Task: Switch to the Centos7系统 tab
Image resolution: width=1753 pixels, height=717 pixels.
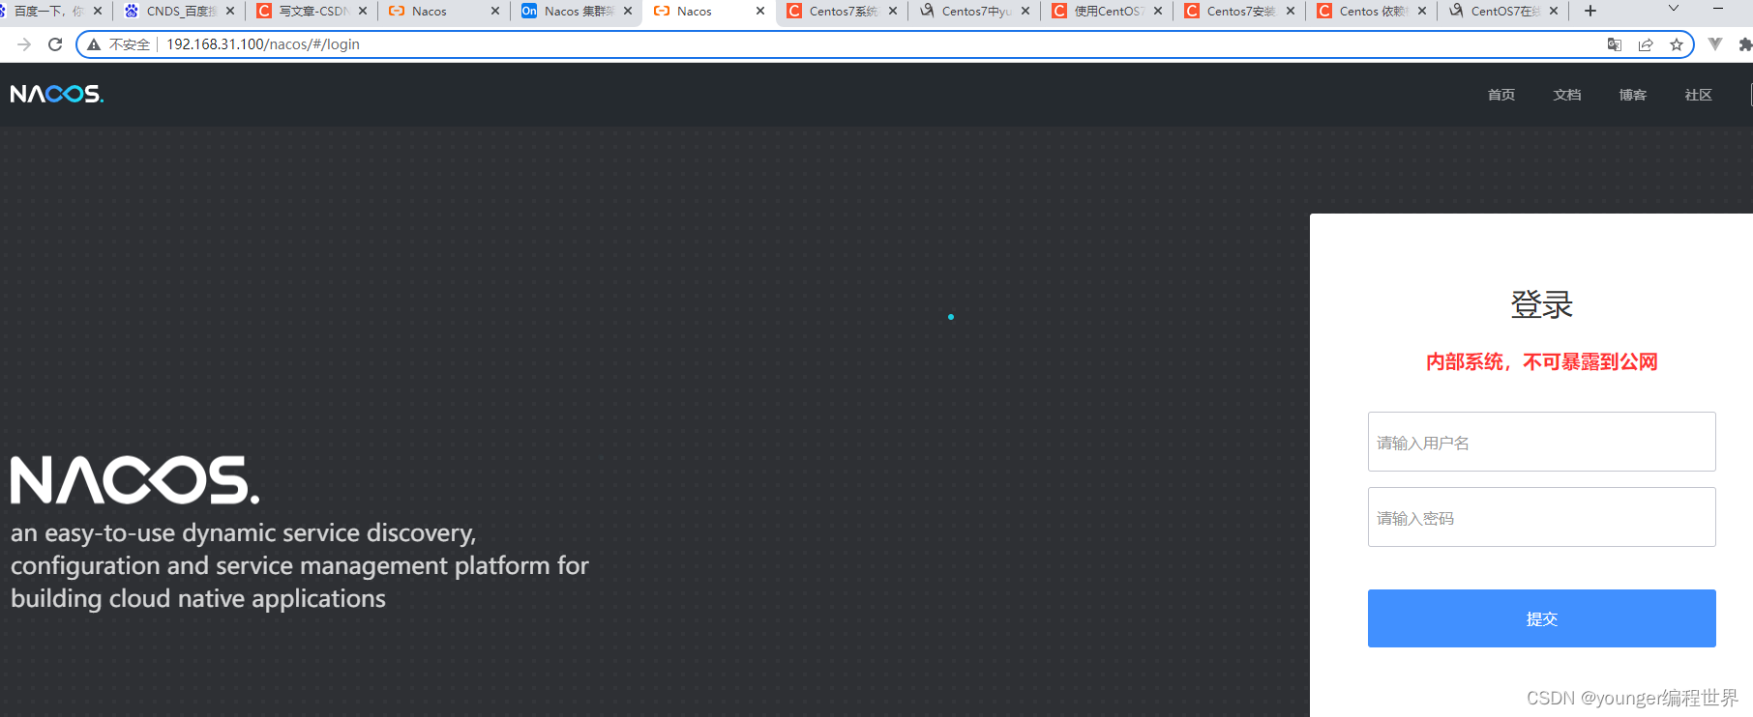Action: 840,12
